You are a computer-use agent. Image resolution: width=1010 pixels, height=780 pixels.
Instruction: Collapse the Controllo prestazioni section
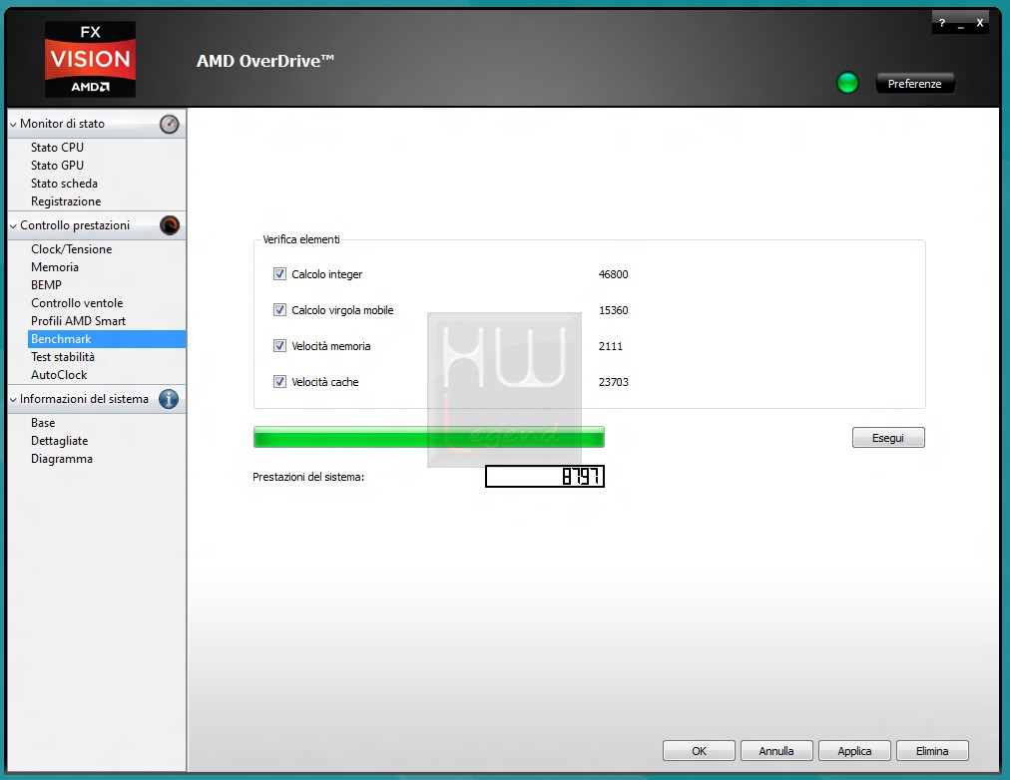(x=13, y=225)
